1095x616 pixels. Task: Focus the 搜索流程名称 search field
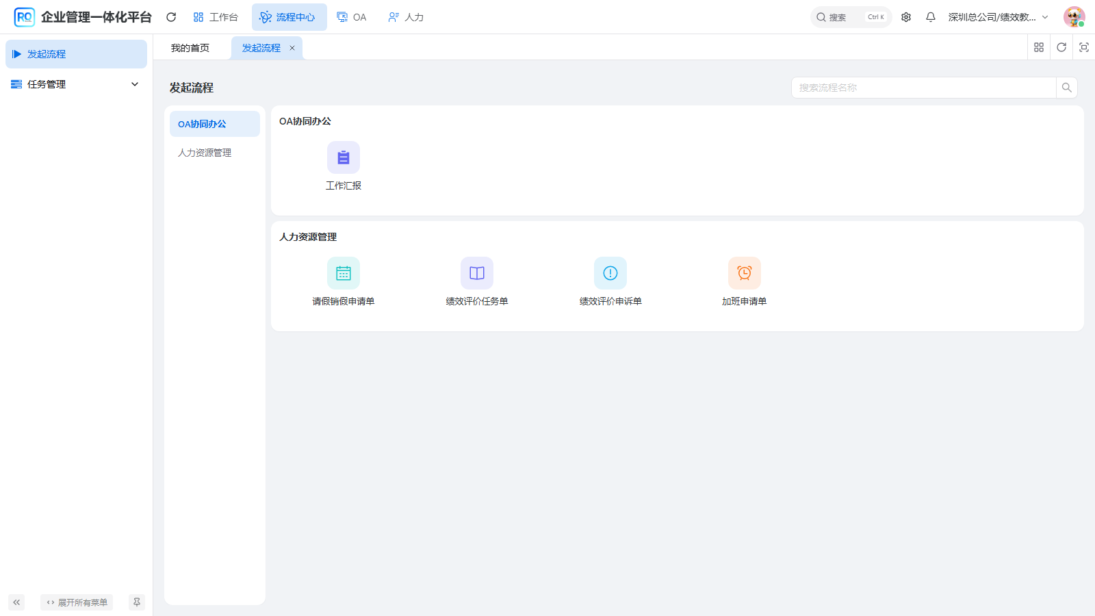tap(924, 88)
